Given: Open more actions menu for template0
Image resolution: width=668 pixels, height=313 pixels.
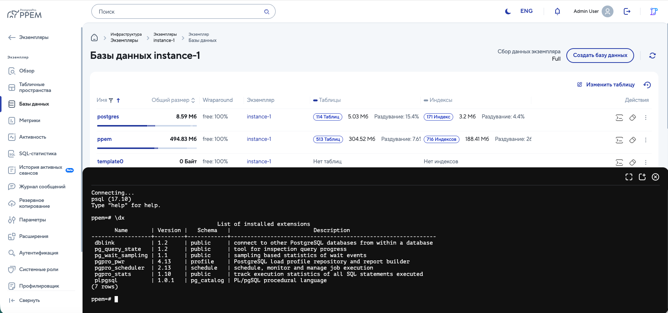Looking at the screenshot, I should tap(646, 163).
